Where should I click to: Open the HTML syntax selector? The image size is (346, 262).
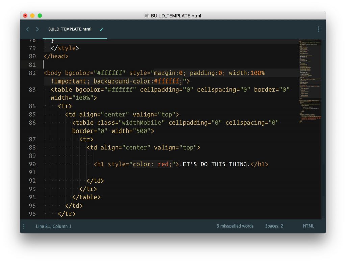coord(308,226)
